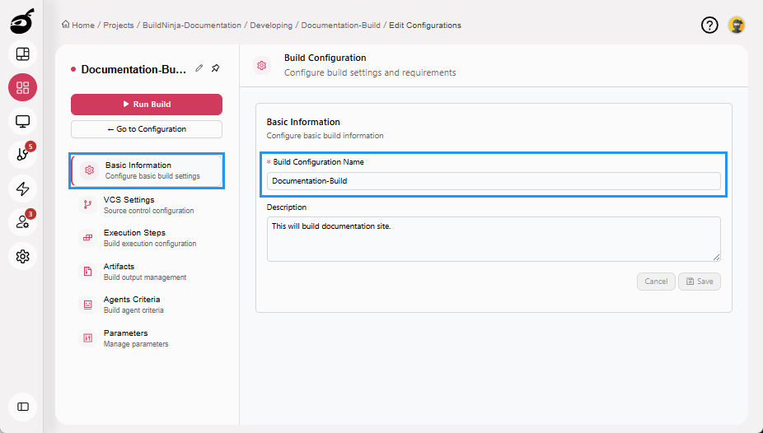Screen dimensions: 763x433
Task: Click the Description textarea resize handle
Action: click(x=716, y=257)
